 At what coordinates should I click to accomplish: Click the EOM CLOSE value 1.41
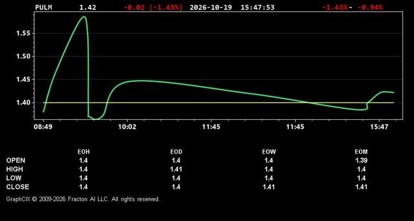(361, 187)
